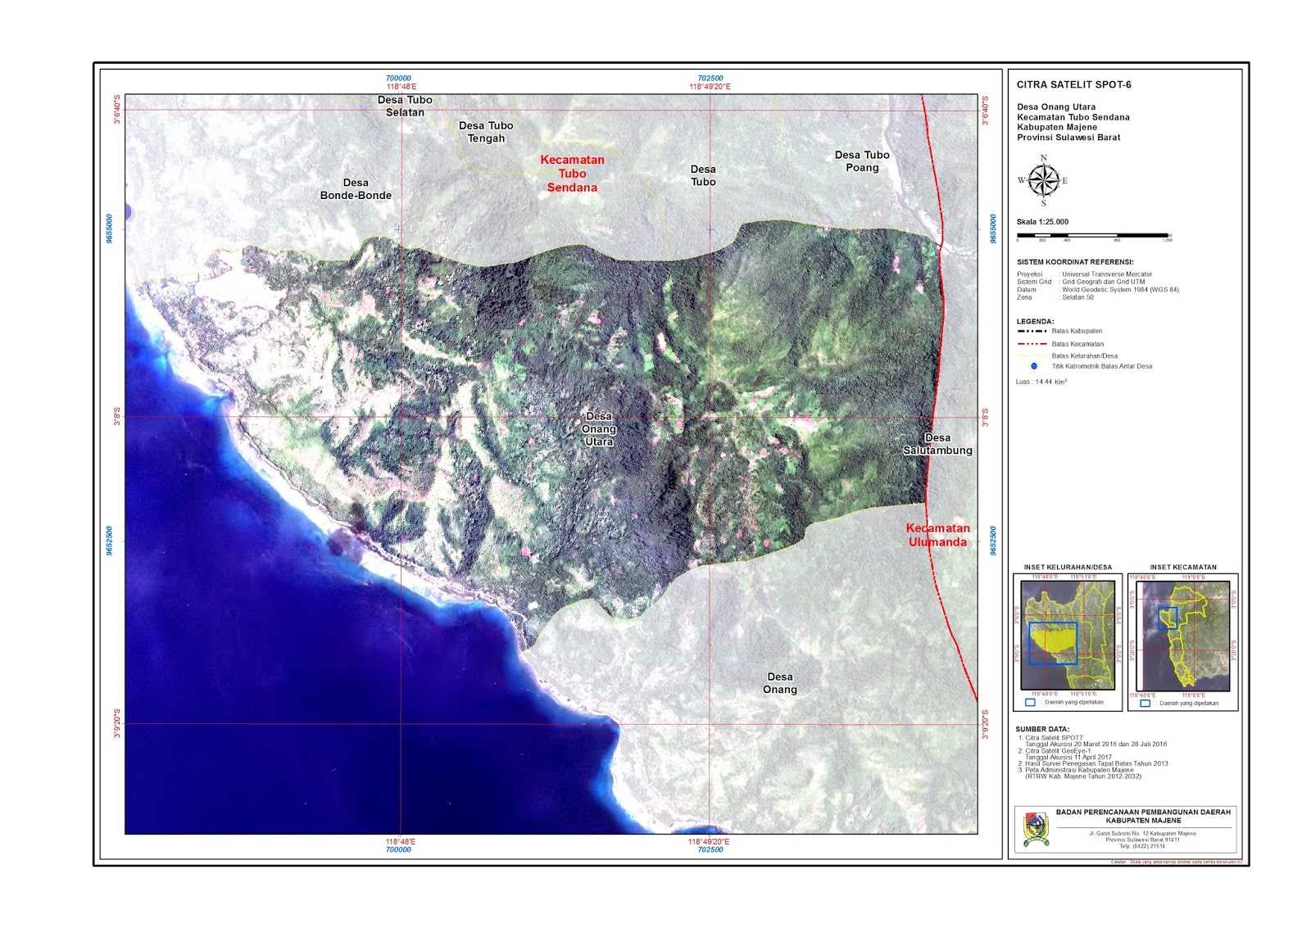
Task: Click the "SUMBER DATA:" heading
Action: (1042, 729)
